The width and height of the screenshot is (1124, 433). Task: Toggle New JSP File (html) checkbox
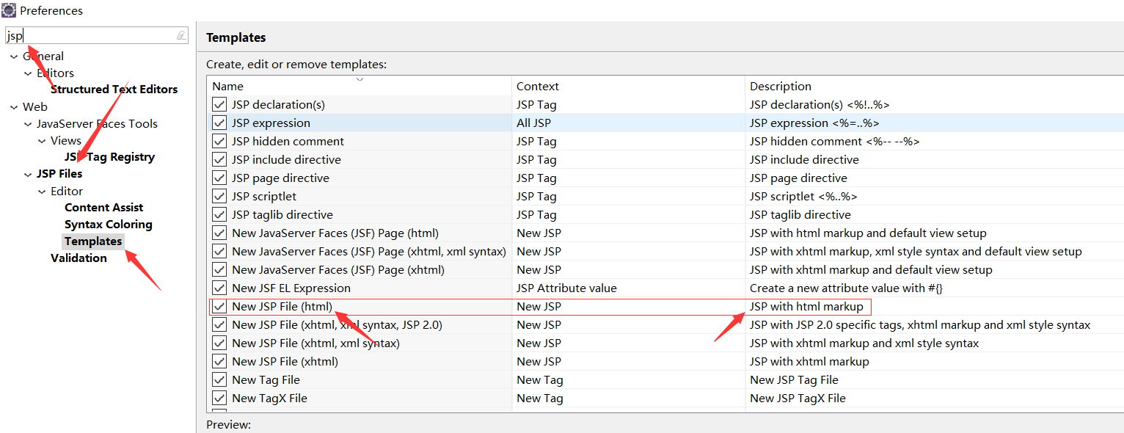pos(219,307)
